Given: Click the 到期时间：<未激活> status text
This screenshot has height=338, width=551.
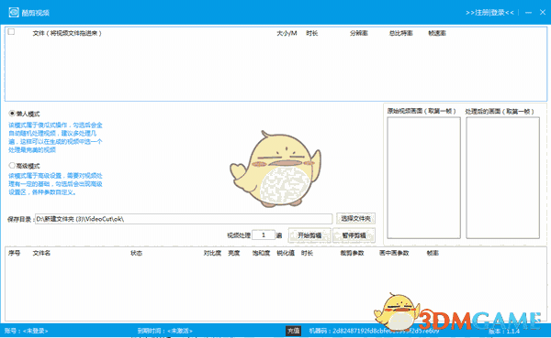Looking at the screenshot, I should pos(164,331).
